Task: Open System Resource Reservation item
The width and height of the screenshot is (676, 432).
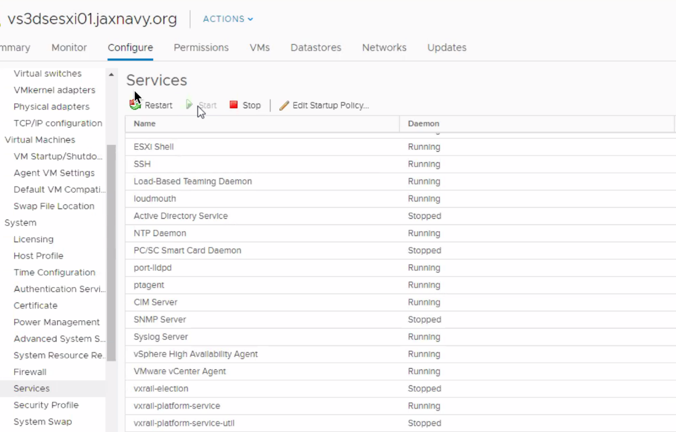Action: pos(59,355)
